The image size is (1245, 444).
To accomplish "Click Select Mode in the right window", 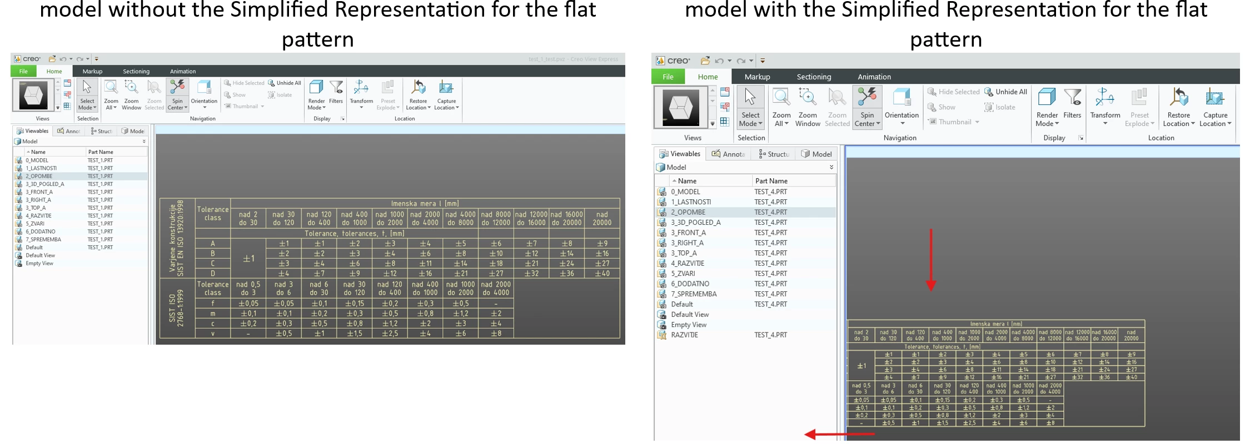I will pyautogui.click(x=750, y=107).
